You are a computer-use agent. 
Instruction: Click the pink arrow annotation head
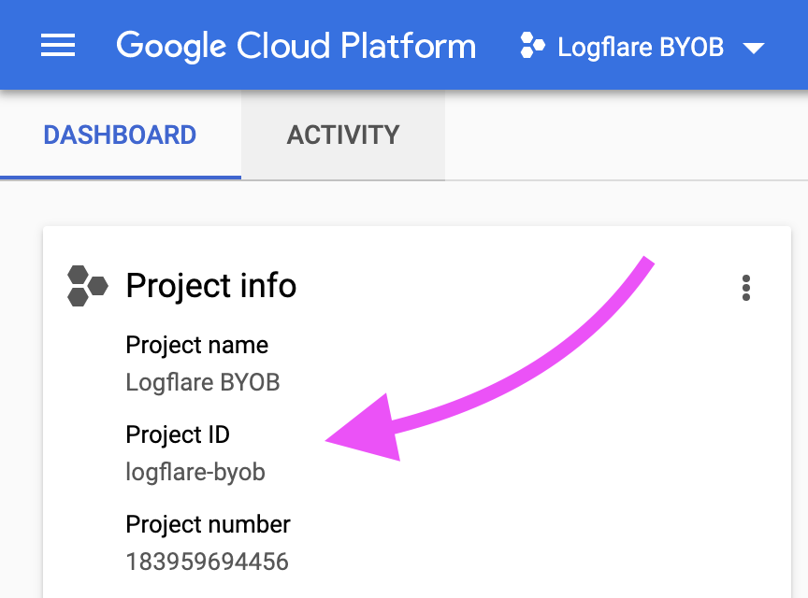(x=368, y=430)
